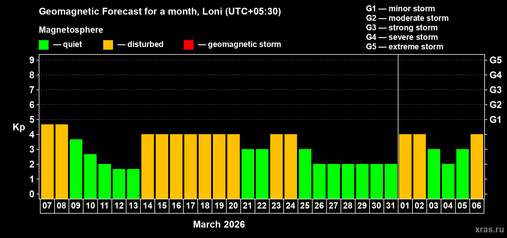Click date label 02 on the axis
This screenshot has width=507, height=238.
point(419,206)
